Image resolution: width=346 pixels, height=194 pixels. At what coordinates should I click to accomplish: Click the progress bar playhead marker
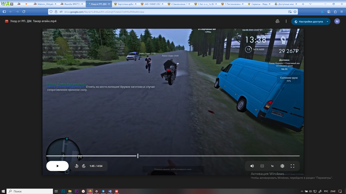(138, 156)
